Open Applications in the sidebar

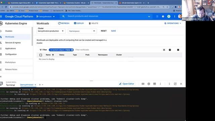tap(10, 48)
